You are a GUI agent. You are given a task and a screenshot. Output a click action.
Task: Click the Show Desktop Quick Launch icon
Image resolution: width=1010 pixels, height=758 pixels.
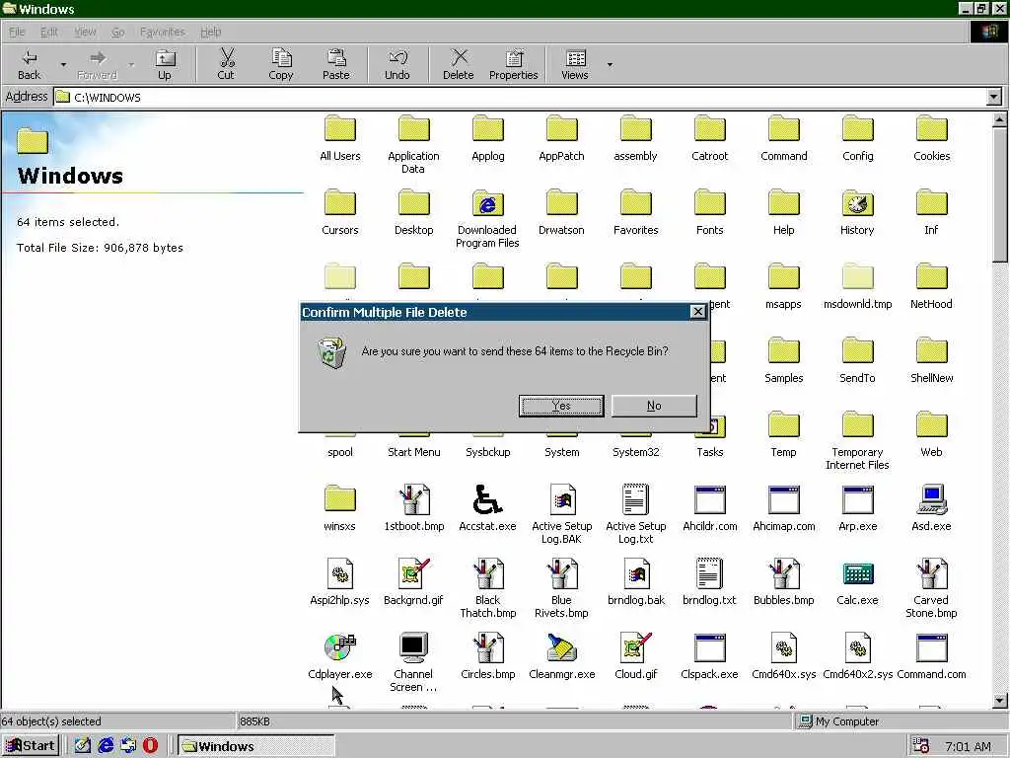(x=83, y=746)
